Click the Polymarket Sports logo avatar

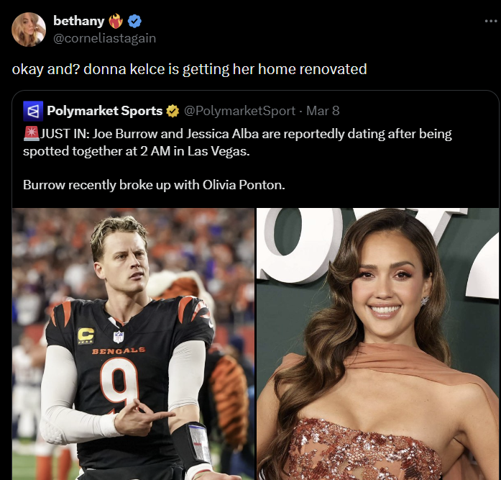pyautogui.click(x=33, y=111)
